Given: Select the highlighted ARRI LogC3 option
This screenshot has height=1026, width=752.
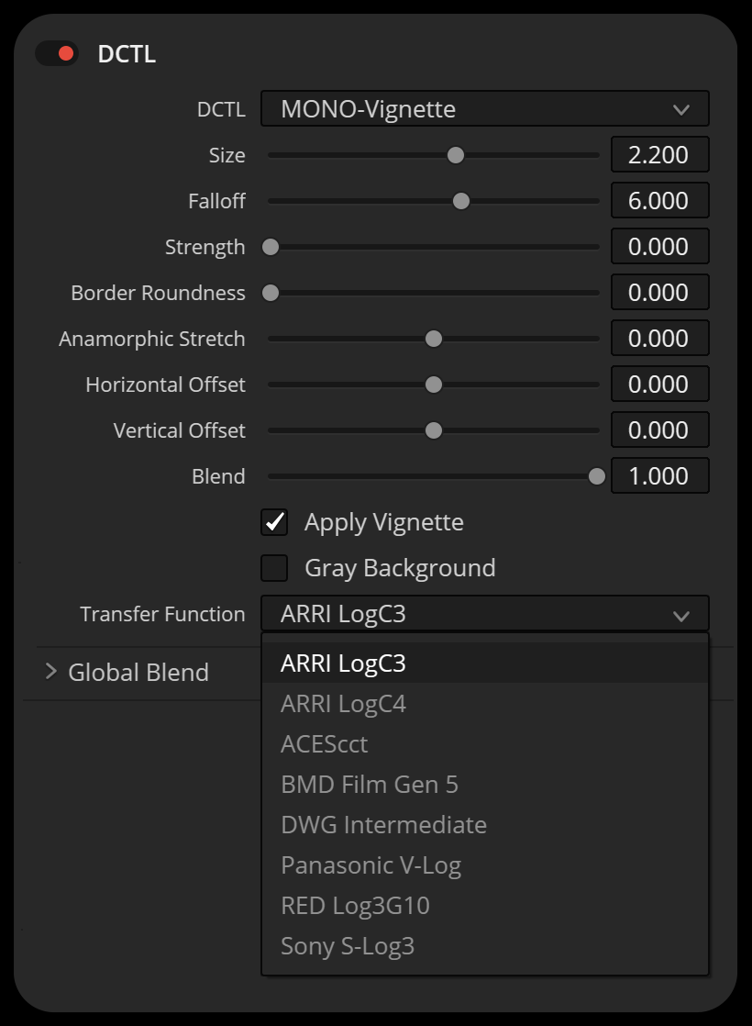Looking at the screenshot, I should [343, 664].
